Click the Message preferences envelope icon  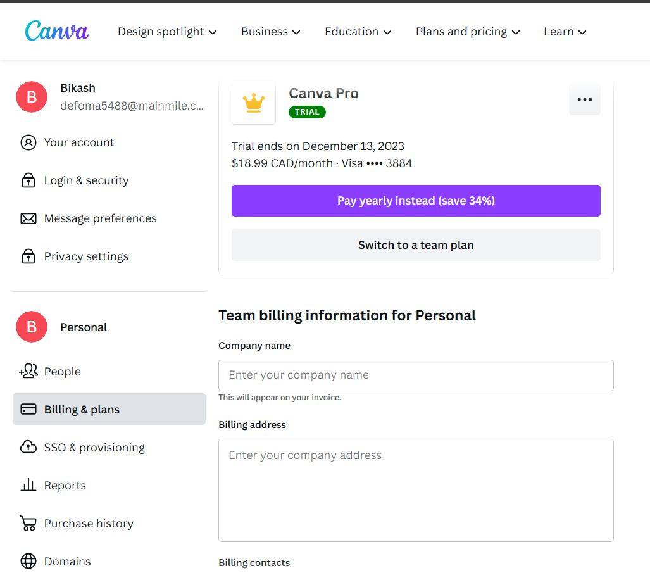coord(28,218)
